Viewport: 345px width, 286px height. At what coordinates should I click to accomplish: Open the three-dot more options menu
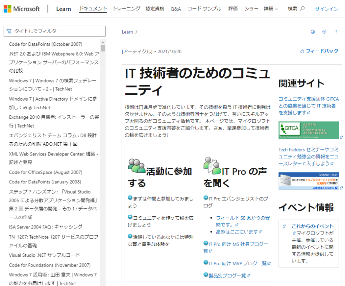336,32
